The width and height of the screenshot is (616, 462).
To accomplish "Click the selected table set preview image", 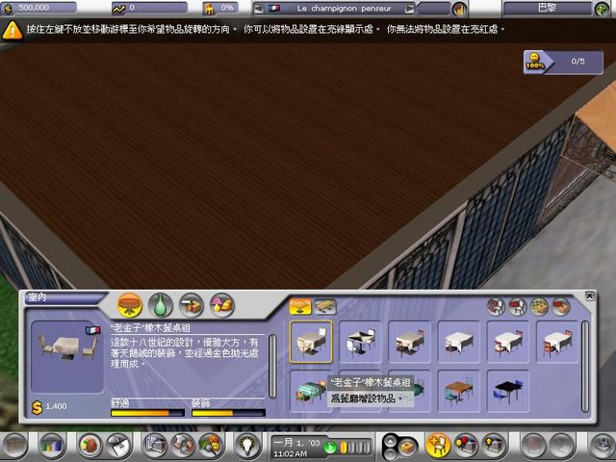I will tap(67, 356).
